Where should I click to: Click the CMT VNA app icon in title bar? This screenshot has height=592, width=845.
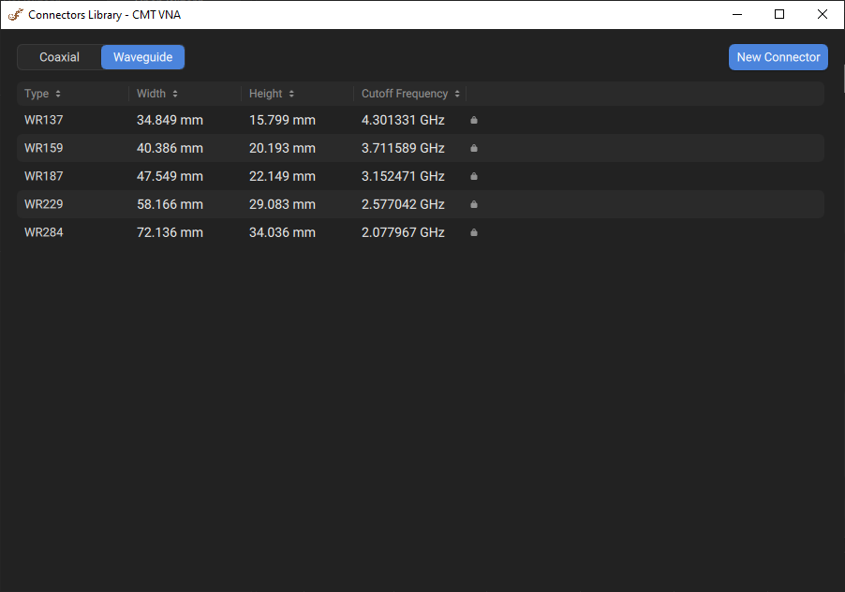[15, 14]
